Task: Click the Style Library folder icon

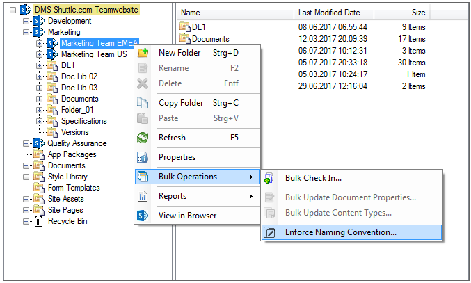Action: click(x=39, y=177)
